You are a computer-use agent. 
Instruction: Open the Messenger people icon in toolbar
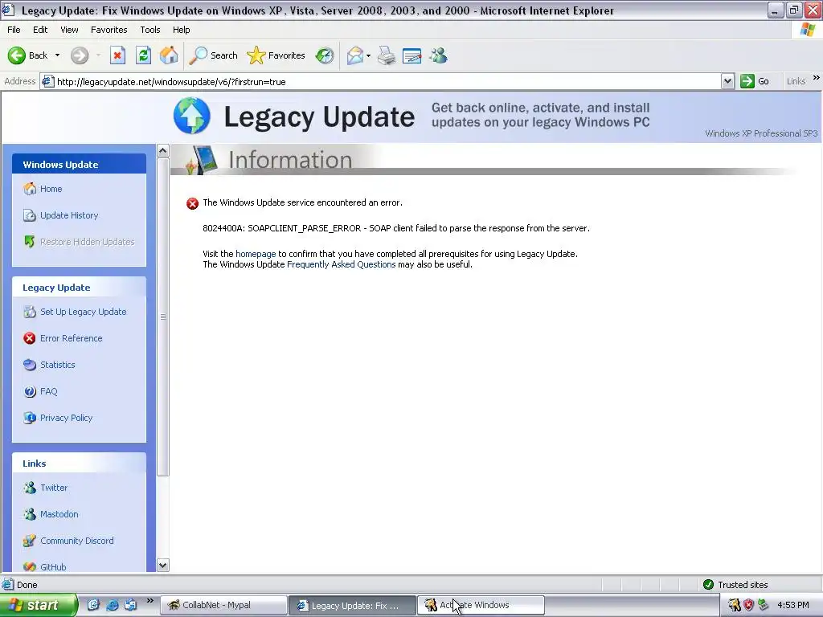pos(438,55)
